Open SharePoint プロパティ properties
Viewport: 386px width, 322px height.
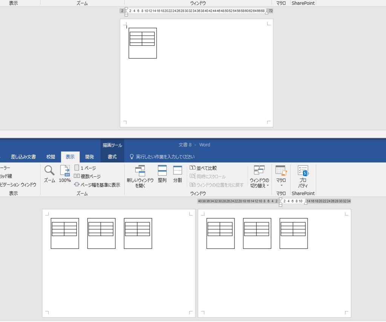[303, 177]
